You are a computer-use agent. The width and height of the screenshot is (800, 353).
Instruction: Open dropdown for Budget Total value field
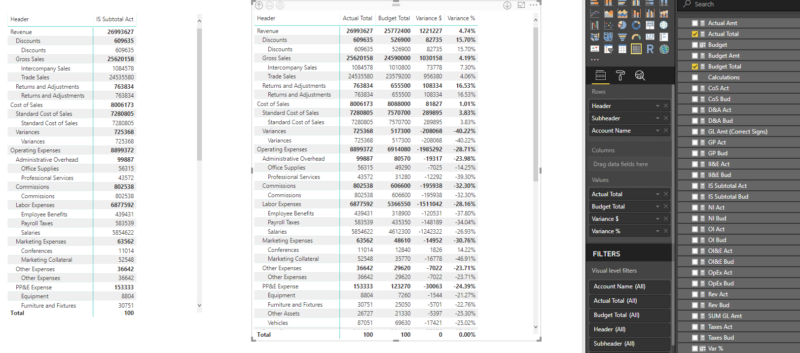[x=657, y=207]
